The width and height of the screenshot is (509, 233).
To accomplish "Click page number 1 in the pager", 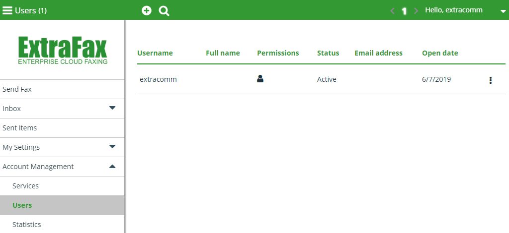I will [x=404, y=11].
